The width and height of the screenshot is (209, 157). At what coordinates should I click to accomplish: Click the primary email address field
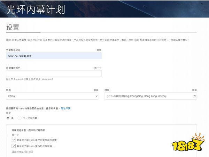(54, 56)
